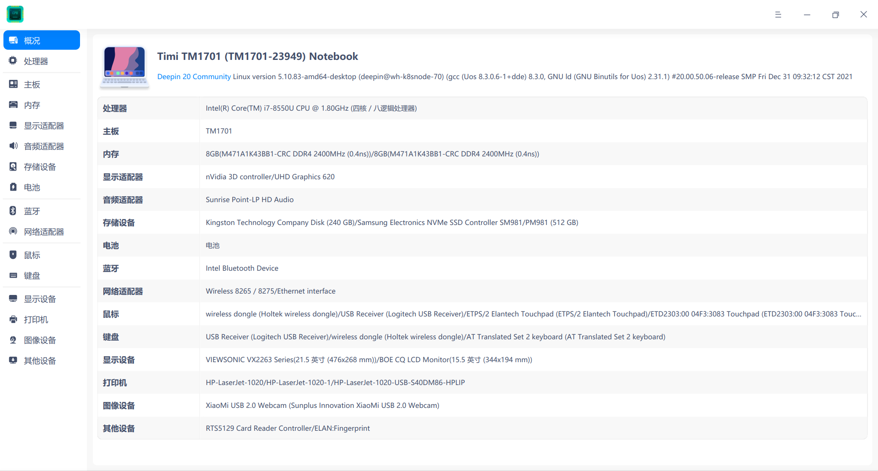Click the TM1701 motherboard value
This screenshot has width=878, height=471.
pos(219,131)
